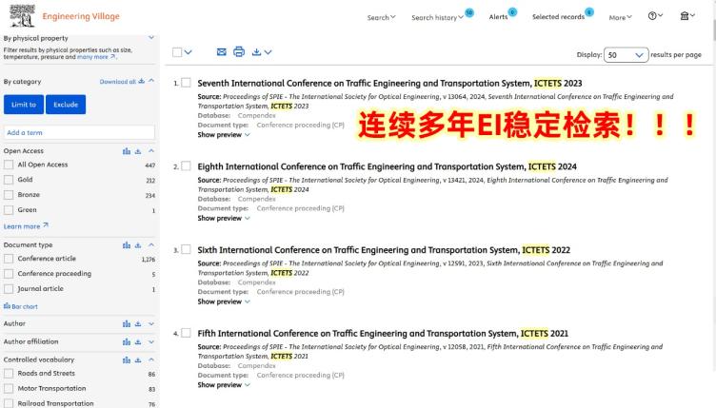This screenshot has height=408, width=716.
Task: Check the Motor Transportation vocabulary filter
Action: [9, 388]
